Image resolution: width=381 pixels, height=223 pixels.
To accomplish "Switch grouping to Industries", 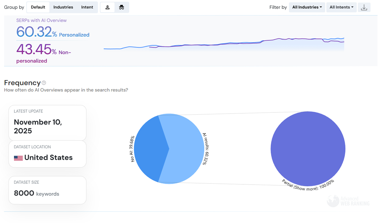I will coord(63,7).
